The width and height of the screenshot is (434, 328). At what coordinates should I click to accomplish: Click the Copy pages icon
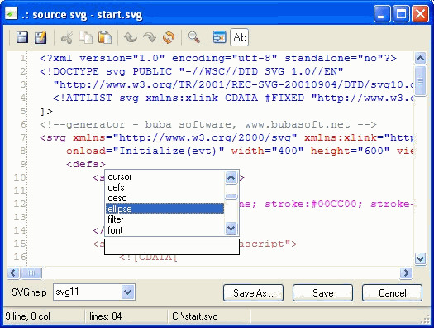click(86, 37)
